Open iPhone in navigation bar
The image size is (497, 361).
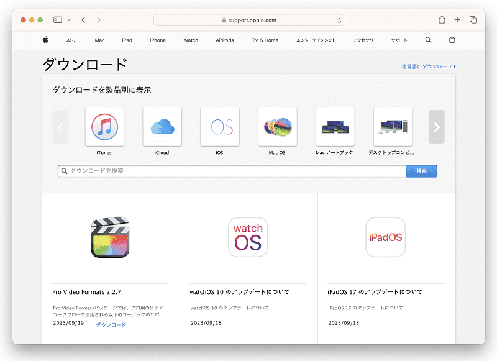pyautogui.click(x=158, y=40)
